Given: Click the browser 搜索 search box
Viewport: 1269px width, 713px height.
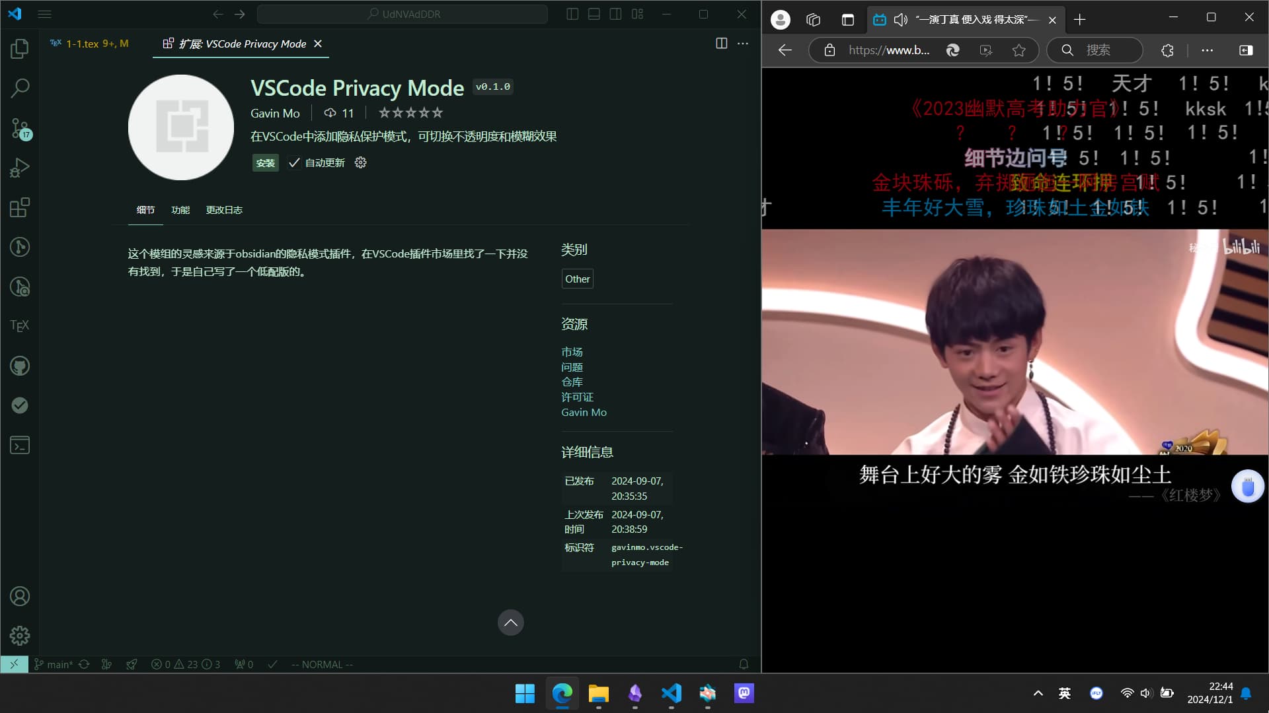Looking at the screenshot, I should (x=1095, y=50).
